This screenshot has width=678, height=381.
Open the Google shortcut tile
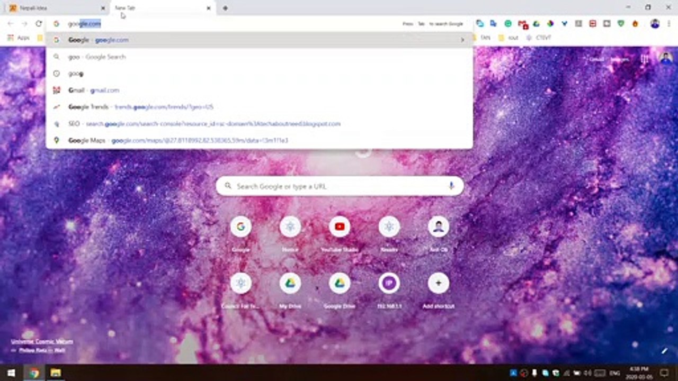(x=240, y=233)
